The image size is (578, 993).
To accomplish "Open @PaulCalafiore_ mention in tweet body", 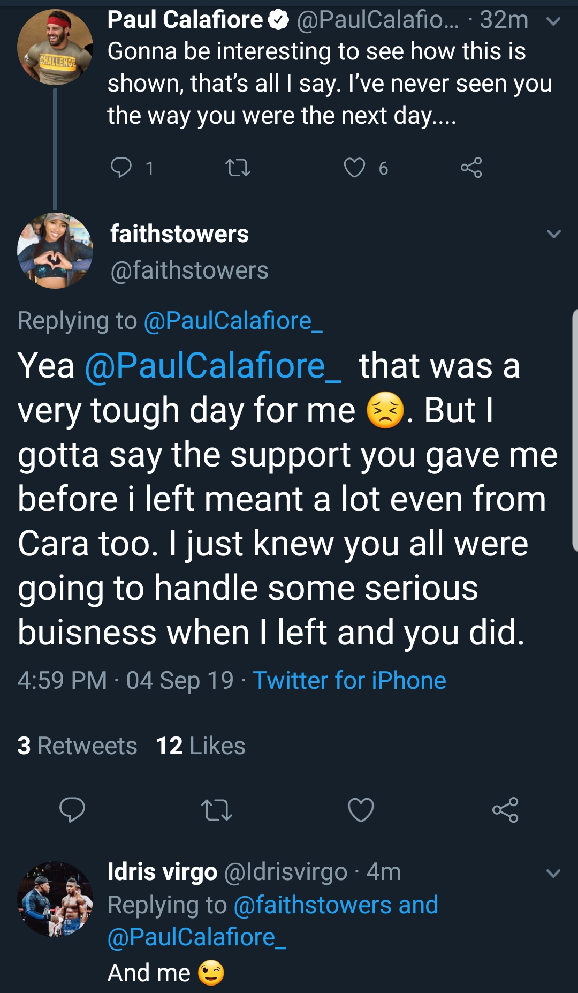I will coord(213,366).
